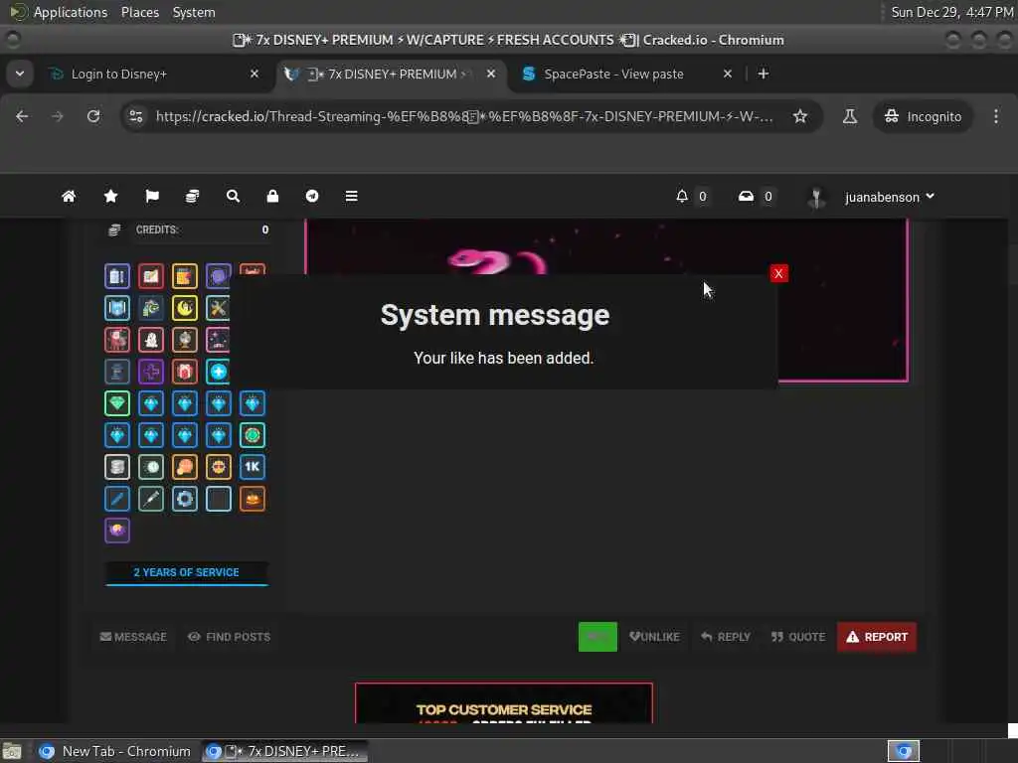Open notifications bell icon
Screen dimensions: 1018x763
[682, 196]
